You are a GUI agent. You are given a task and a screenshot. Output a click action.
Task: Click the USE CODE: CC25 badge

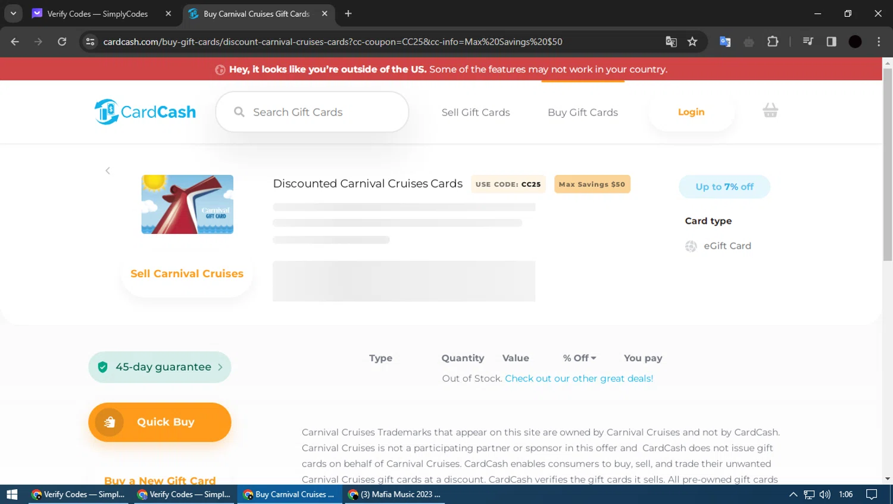click(508, 184)
